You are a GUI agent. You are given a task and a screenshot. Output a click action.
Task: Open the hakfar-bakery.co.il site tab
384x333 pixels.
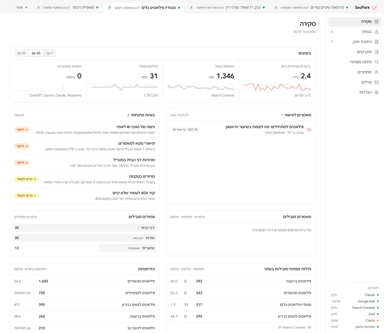click(67, 7)
